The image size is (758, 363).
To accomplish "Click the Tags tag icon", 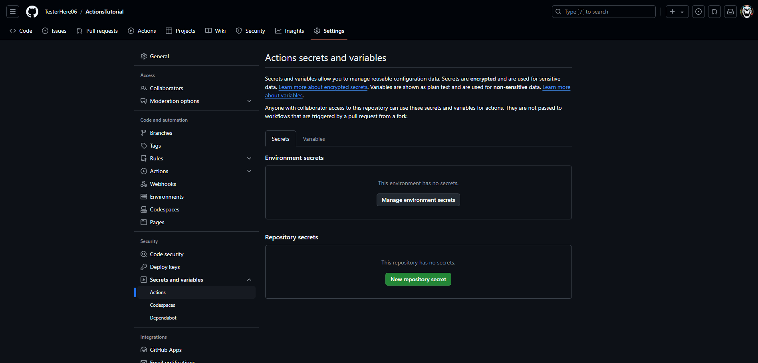I will [144, 146].
